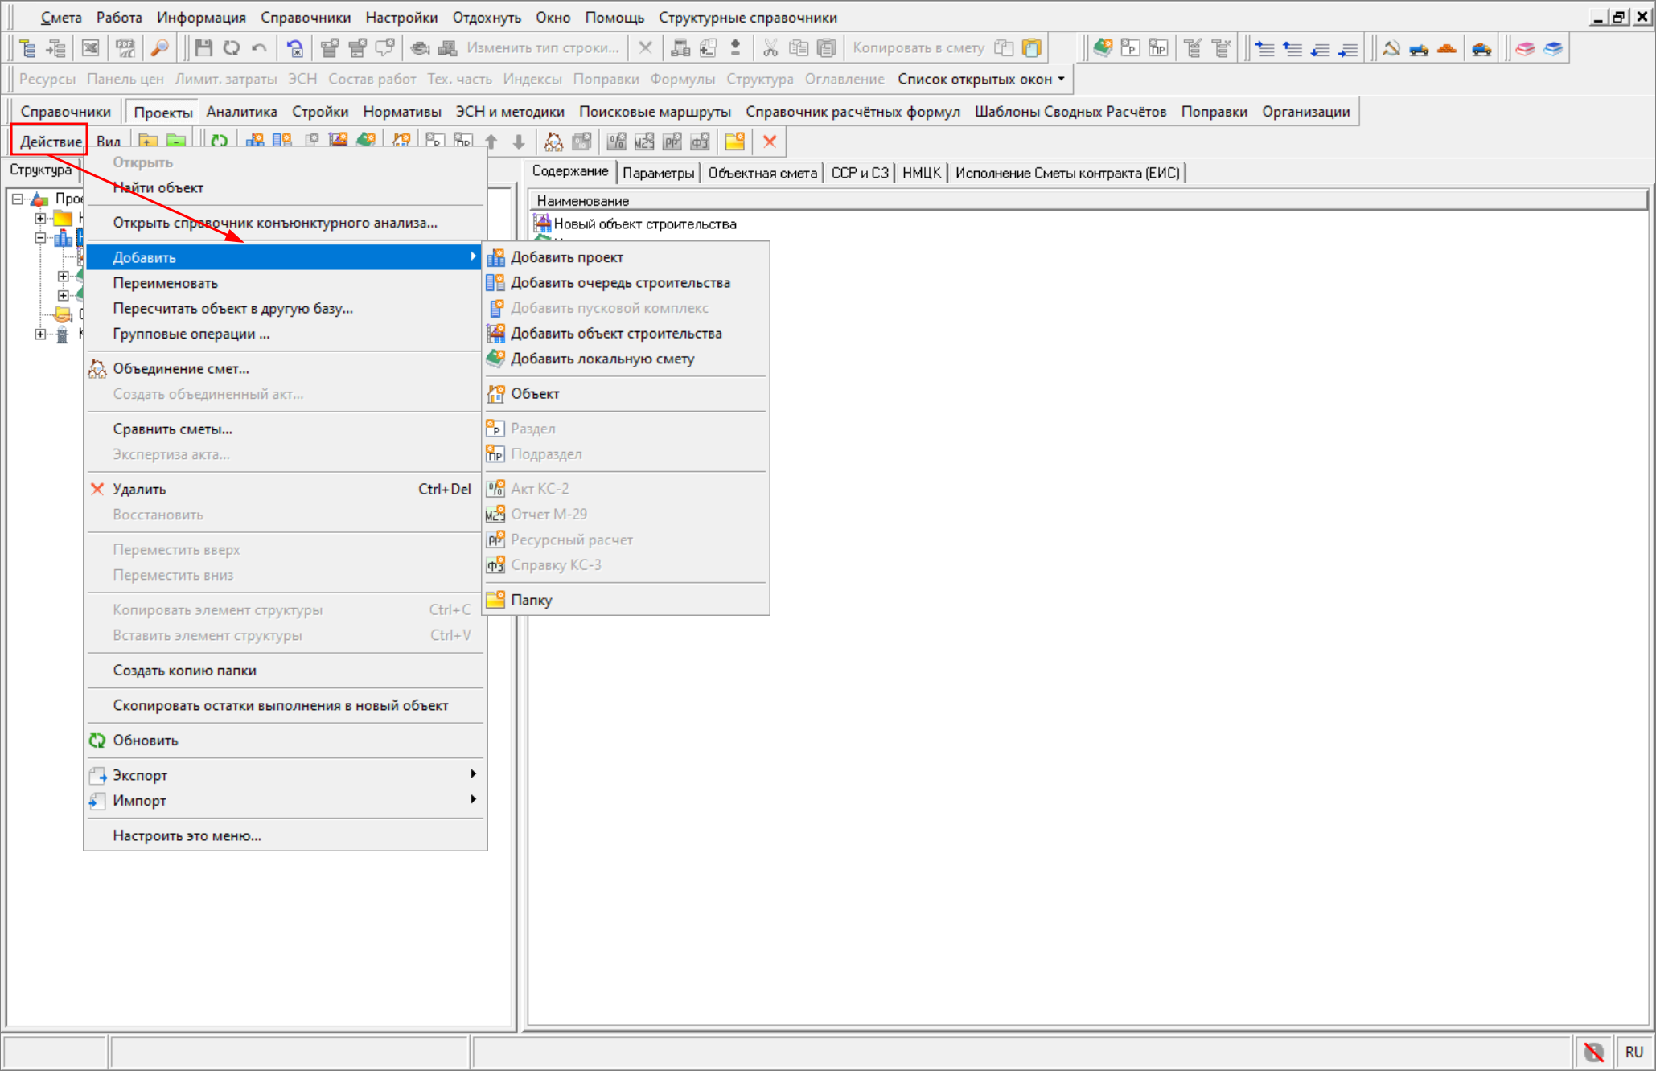
Task: Switch to the Объектная смета tab
Action: coord(762,173)
